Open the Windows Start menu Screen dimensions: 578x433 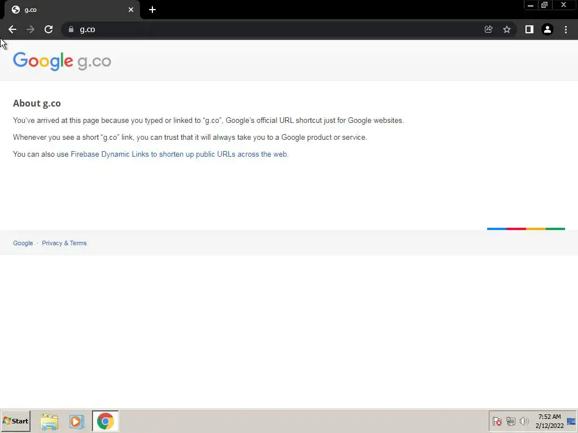(15, 421)
